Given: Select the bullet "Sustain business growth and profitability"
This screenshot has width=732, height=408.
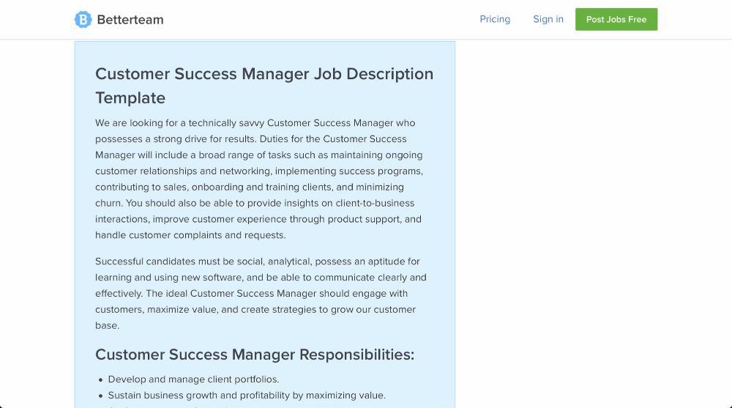Looking at the screenshot, I should (x=247, y=396).
